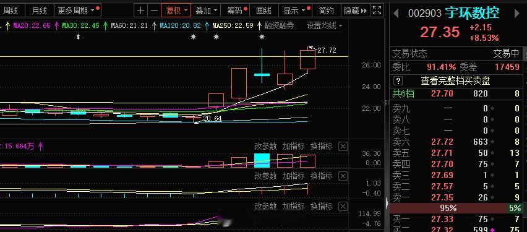Click 卖二 price 27.57
Viewport: 527px width, 232px height.
[442, 186]
